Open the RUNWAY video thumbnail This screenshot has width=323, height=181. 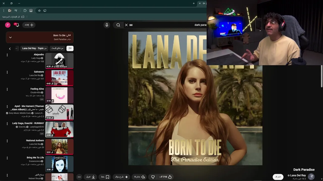59,129
